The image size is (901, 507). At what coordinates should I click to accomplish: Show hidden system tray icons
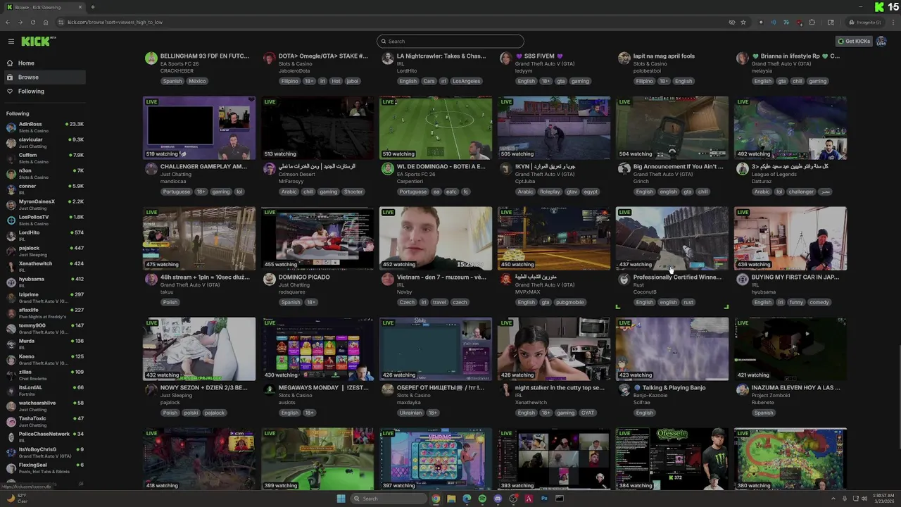tap(833, 499)
